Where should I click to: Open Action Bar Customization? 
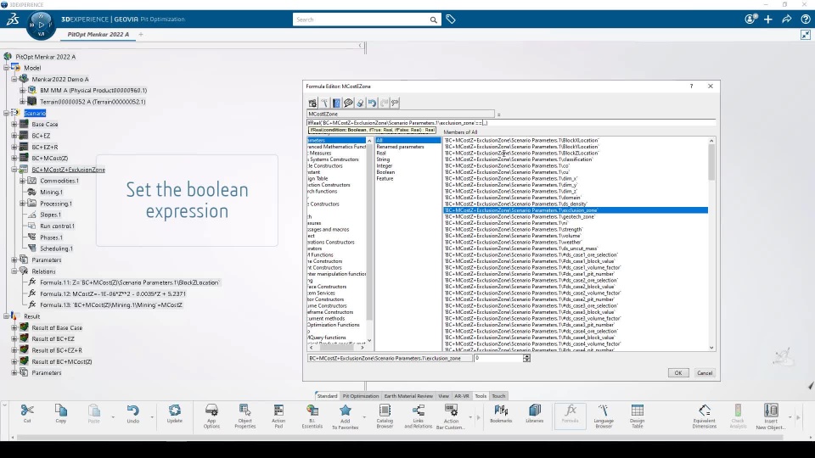[451, 417]
